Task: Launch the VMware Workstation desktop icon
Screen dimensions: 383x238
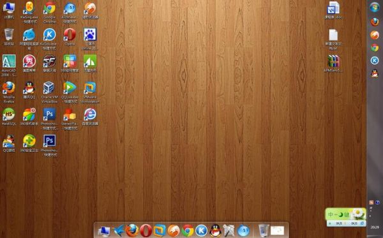Action: tap(90, 92)
